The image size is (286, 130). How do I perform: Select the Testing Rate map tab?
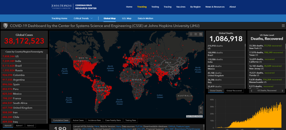point(130,120)
